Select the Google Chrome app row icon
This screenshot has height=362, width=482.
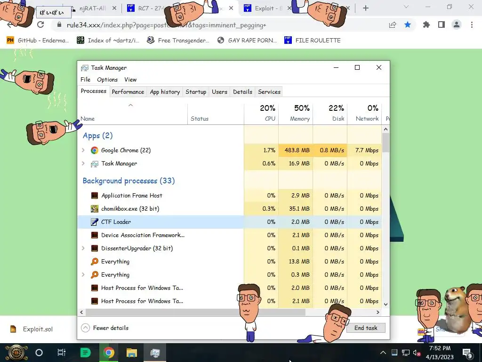[94, 150]
